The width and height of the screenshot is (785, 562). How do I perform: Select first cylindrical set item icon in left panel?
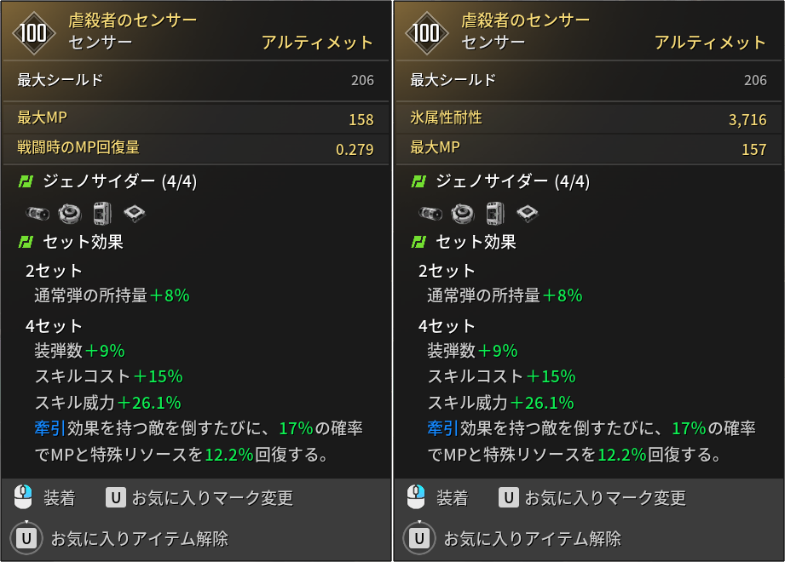click(38, 214)
